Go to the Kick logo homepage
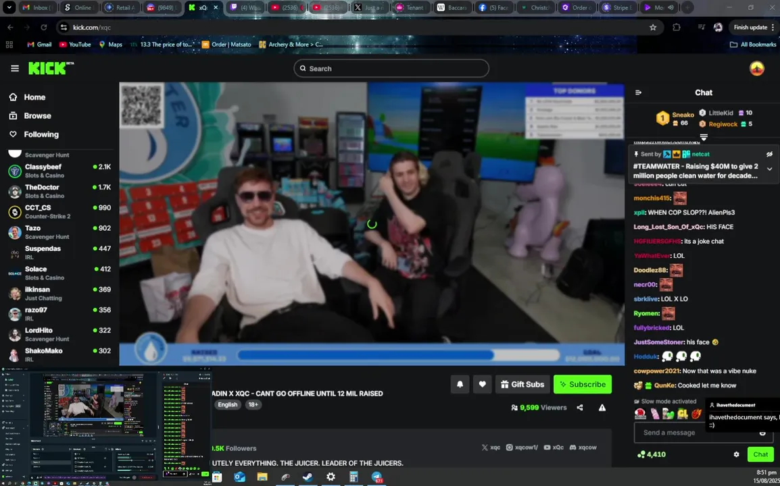 pyautogui.click(x=50, y=68)
